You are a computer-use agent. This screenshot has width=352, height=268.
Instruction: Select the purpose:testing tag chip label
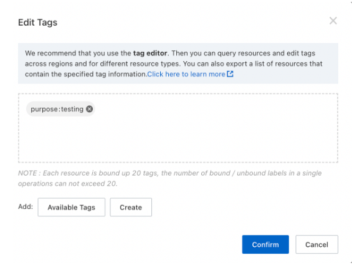pos(57,109)
